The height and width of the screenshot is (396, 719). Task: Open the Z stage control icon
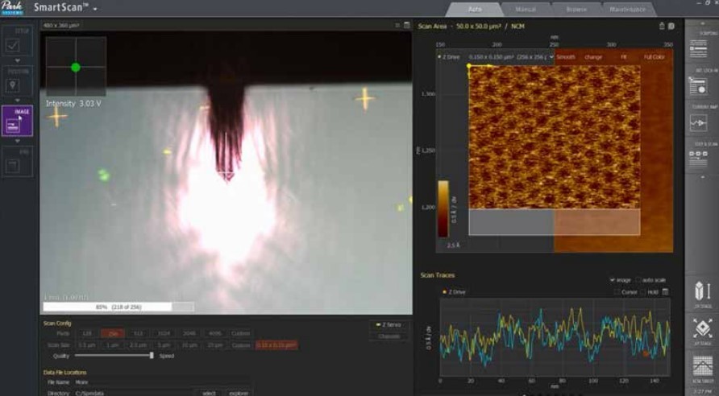[x=703, y=293]
